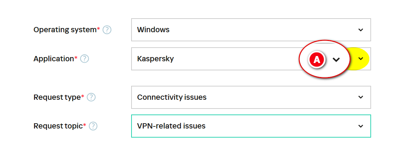The width and height of the screenshot is (403, 160).
Task: Click the Request topic label
Action: [58, 126]
